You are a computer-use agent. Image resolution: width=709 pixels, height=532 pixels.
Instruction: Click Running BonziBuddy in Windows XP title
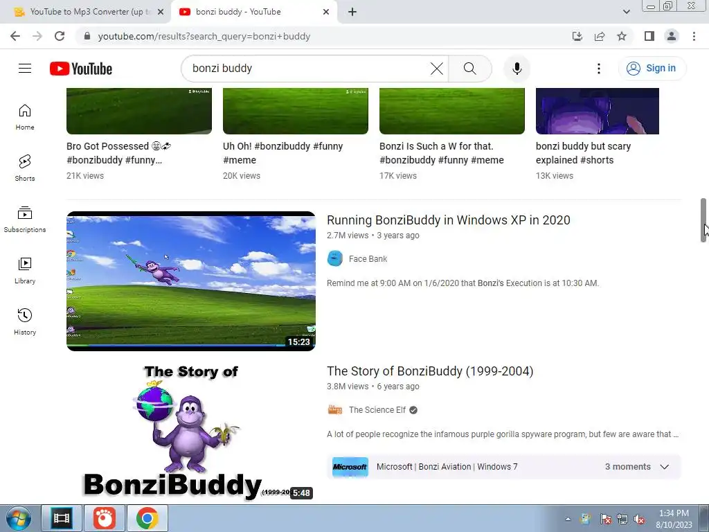pyautogui.click(x=448, y=220)
